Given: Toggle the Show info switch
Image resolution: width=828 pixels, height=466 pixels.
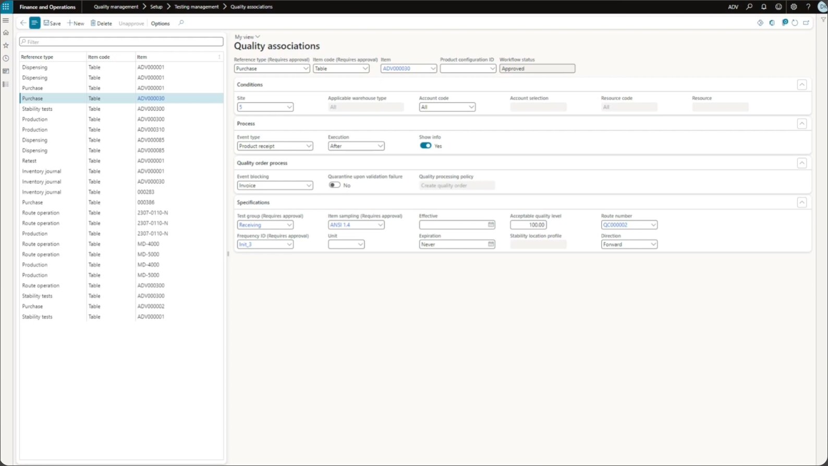Looking at the screenshot, I should [425, 146].
